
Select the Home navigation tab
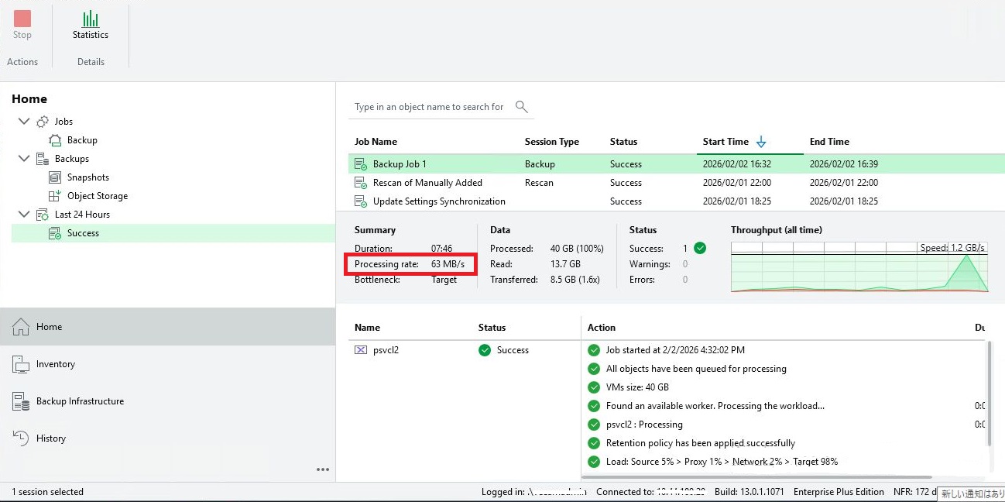click(49, 327)
